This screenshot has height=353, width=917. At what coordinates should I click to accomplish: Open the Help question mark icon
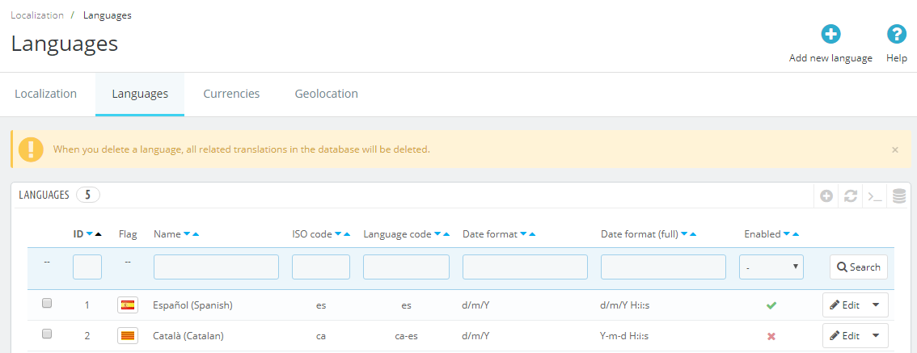(x=896, y=34)
